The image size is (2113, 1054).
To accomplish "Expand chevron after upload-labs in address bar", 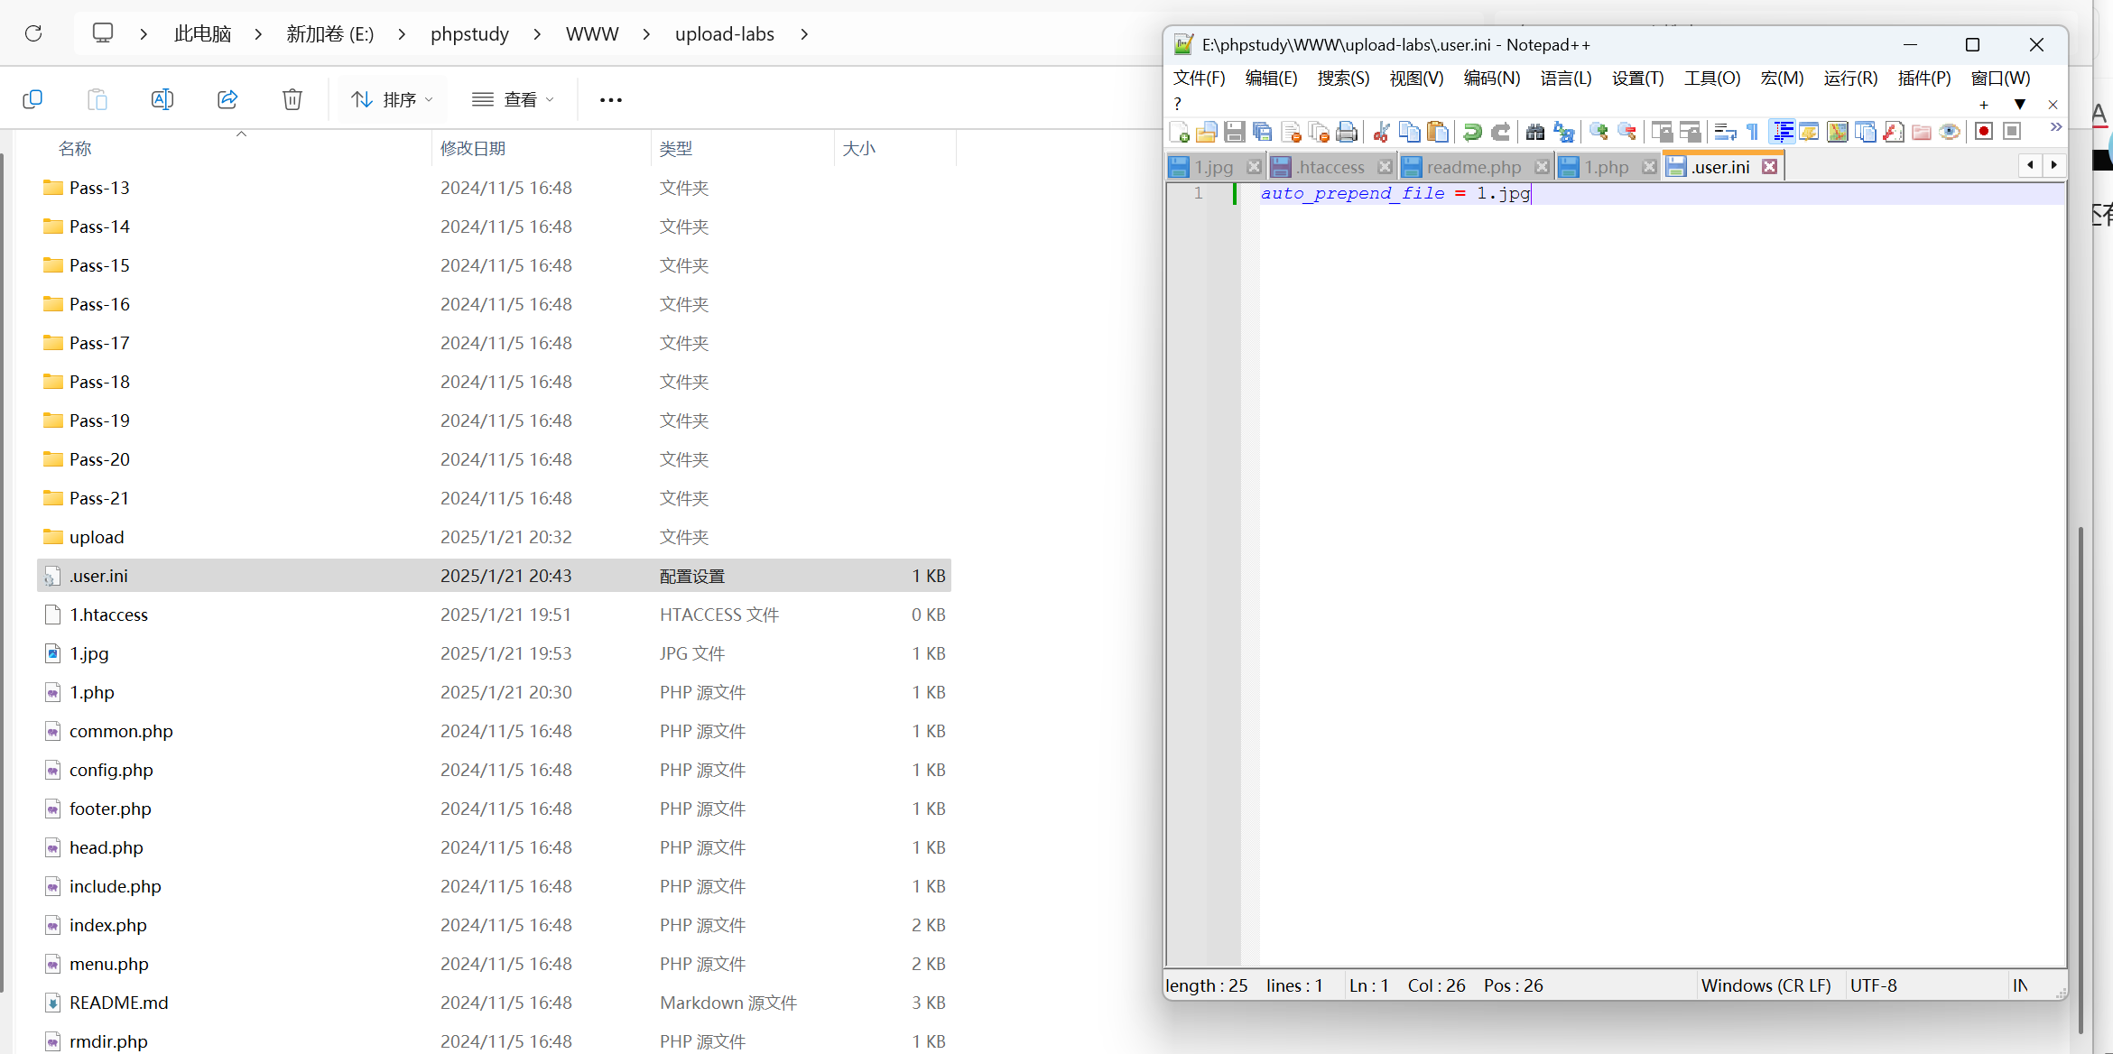I will (x=804, y=34).
